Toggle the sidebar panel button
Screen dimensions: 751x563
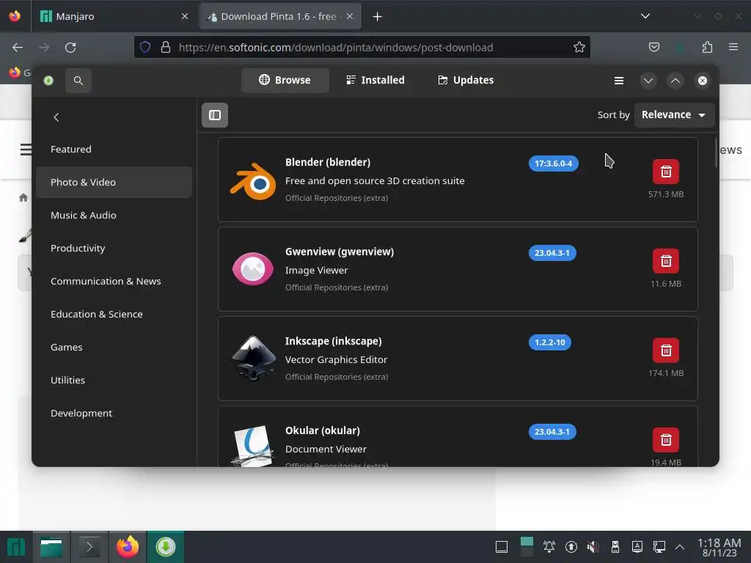point(215,115)
